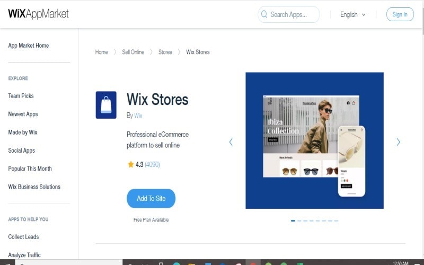The width and height of the screenshot is (424, 265).
Task: Click the Sell Online breadcrumb
Action: 133,52
